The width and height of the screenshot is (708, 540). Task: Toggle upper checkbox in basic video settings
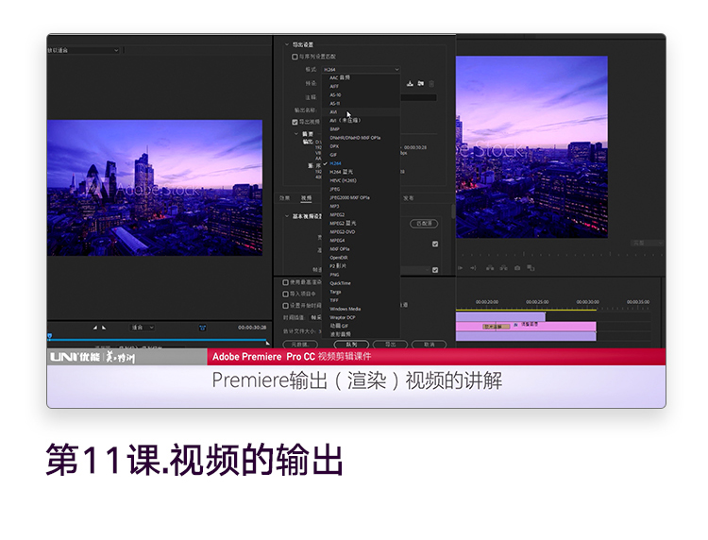point(435,244)
